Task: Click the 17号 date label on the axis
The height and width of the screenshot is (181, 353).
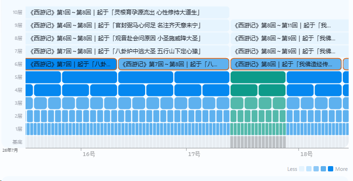Action: [194, 154]
